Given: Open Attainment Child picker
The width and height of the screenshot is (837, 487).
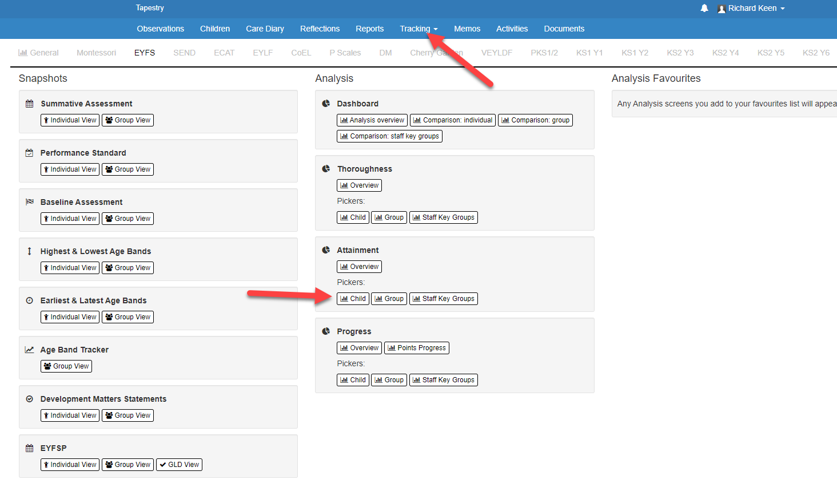Looking at the screenshot, I should (x=353, y=299).
